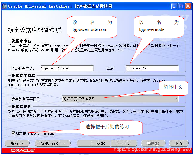Click the 数据库字符集 group label
194x155 pixels.
(x=23, y=76)
